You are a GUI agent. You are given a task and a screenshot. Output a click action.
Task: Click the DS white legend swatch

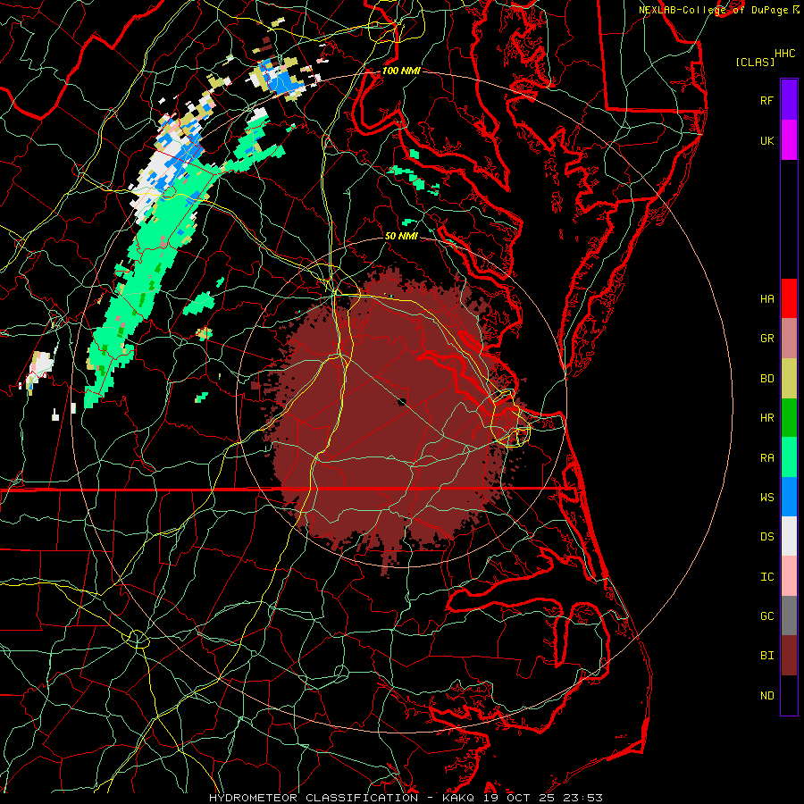(x=789, y=536)
